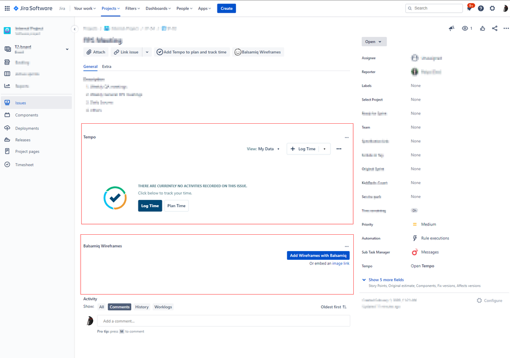
Task: Click Open Tempo link
Action: pos(422,266)
